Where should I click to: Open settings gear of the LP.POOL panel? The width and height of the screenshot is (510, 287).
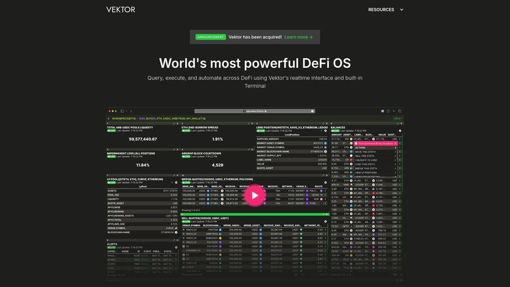coord(176,182)
